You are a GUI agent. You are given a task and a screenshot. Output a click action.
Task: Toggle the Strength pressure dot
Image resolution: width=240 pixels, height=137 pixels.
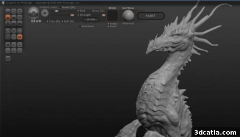tap(78, 15)
